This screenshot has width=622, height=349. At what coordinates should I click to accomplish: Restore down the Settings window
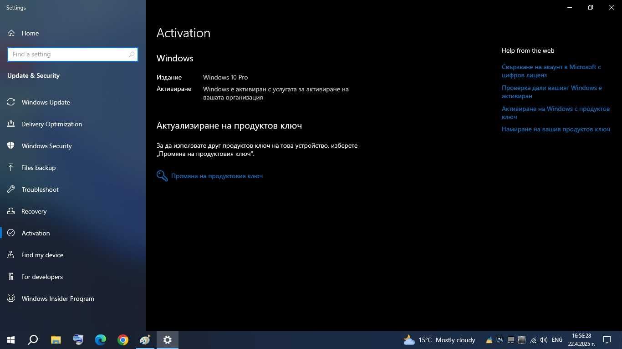(591, 7)
